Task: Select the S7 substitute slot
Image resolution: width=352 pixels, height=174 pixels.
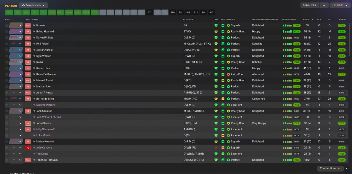Action: coord(149,12)
